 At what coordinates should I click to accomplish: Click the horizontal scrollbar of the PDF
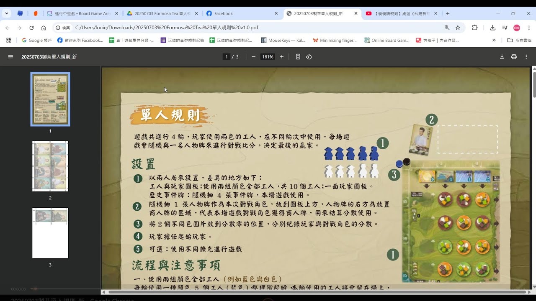[316, 292]
